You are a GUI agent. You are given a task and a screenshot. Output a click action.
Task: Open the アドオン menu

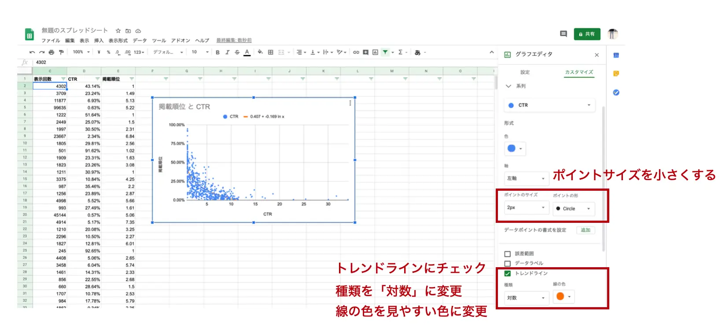click(180, 40)
